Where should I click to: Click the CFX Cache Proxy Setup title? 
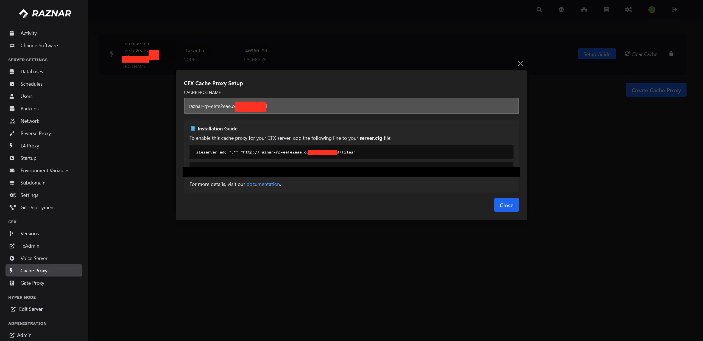tap(213, 83)
